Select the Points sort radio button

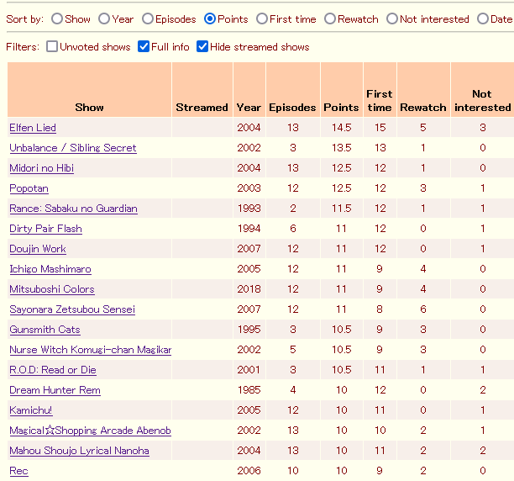[210, 18]
